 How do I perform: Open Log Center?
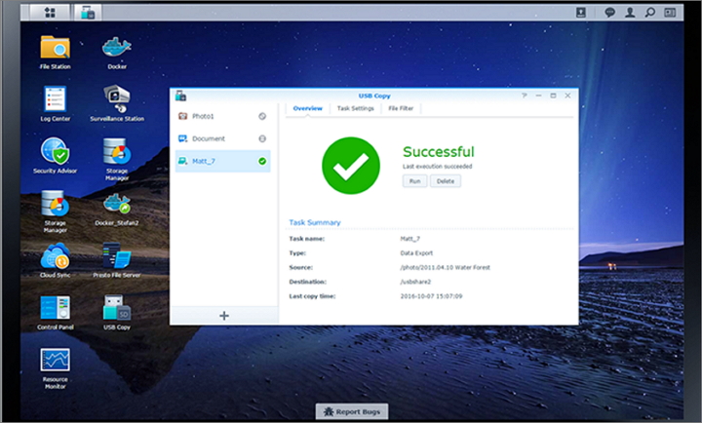click(55, 100)
